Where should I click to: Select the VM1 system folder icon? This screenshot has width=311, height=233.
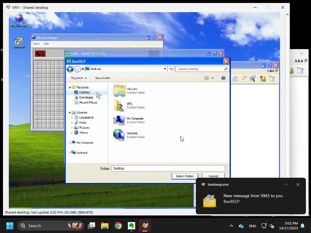(x=119, y=106)
